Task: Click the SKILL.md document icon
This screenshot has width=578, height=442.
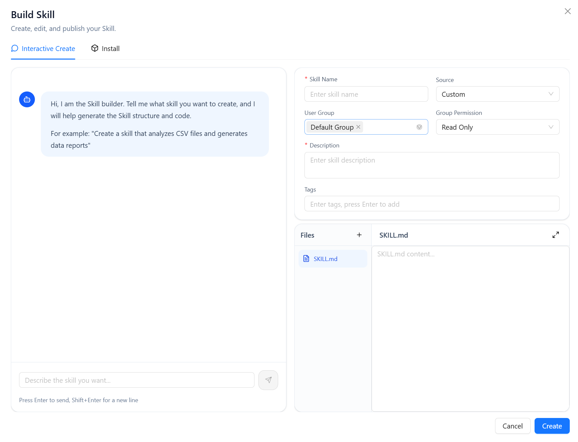Action: tap(306, 259)
